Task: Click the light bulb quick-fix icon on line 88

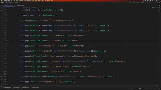Action: tap(8, 41)
